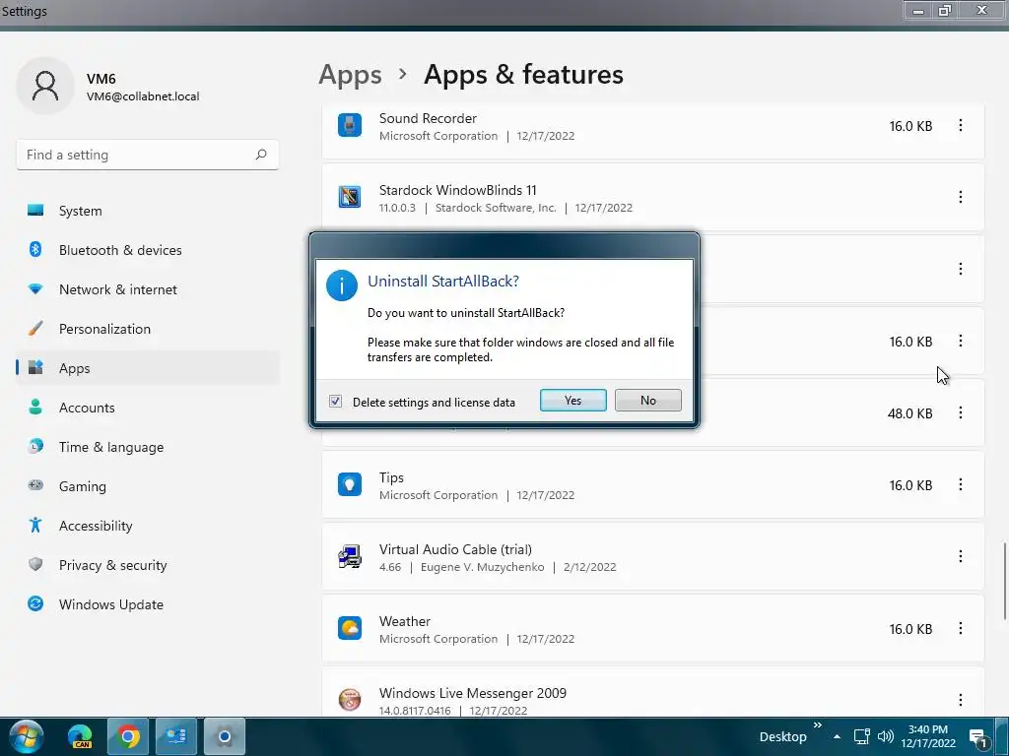Open more options for Sound Recorder
The width and height of the screenshot is (1009, 756).
[x=960, y=125]
